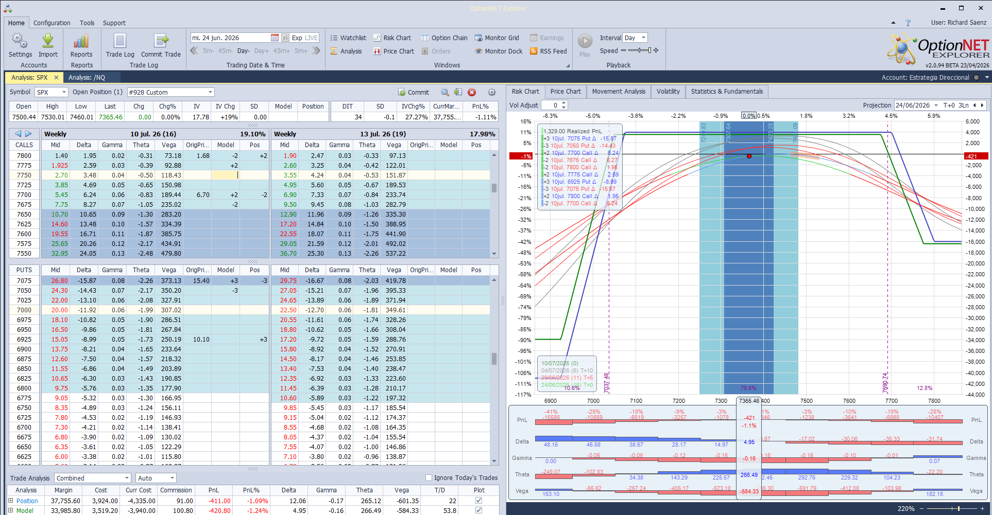Click the help question mark icon

(x=908, y=23)
